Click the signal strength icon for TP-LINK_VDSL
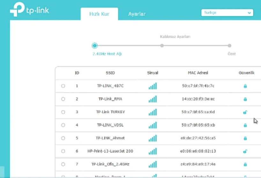The width and height of the screenshot is (261, 178). pos(153,125)
